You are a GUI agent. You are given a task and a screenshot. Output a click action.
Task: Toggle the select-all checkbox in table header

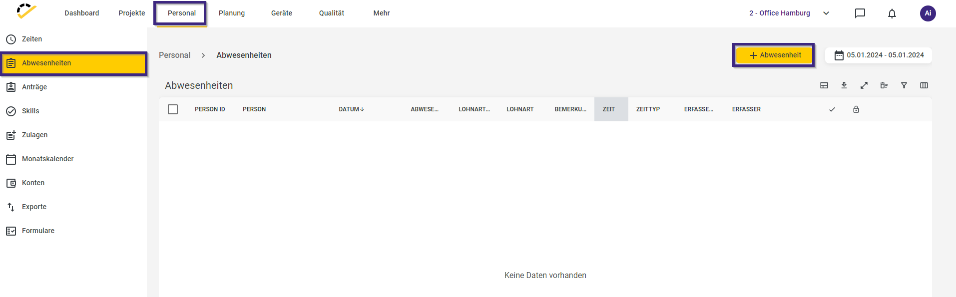[173, 109]
